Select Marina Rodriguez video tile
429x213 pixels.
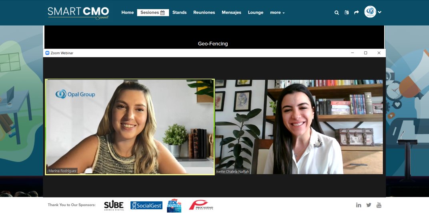coord(130,127)
